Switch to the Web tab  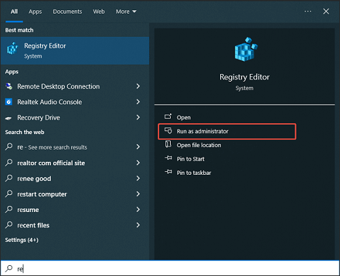(x=99, y=12)
